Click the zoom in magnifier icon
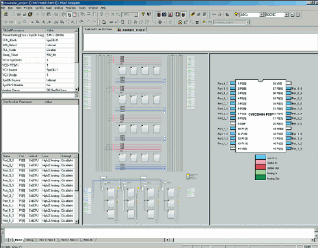This screenshot has height=248, width=318. (113, 14)
